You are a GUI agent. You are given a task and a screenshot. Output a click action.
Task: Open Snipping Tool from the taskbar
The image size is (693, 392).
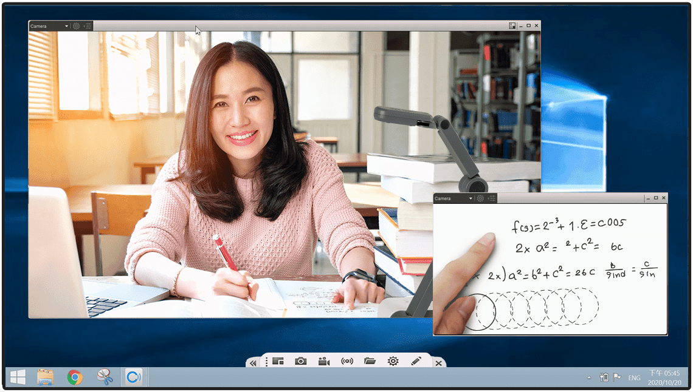point(105,377)
